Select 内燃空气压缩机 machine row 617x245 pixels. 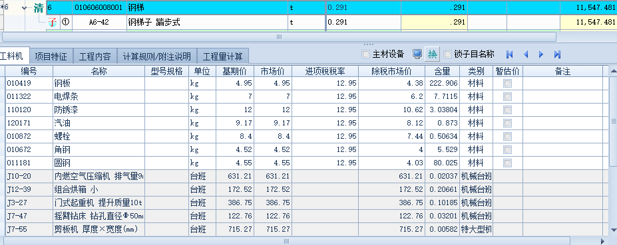coord(99,177)
